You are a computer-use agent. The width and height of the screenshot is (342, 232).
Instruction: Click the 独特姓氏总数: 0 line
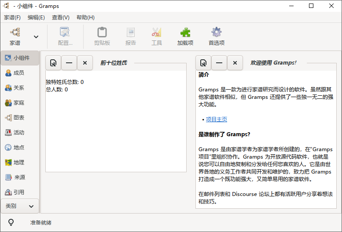(x=65, y=82)
